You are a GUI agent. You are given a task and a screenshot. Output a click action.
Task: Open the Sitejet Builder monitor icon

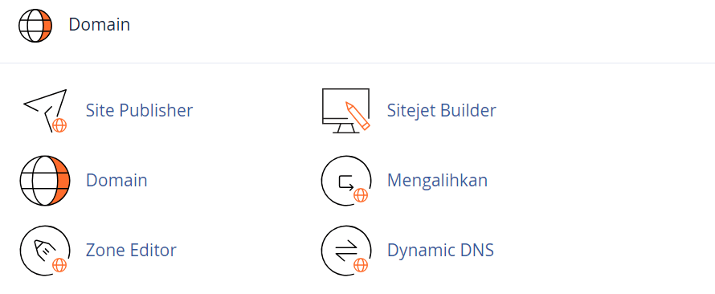point(345,111)
